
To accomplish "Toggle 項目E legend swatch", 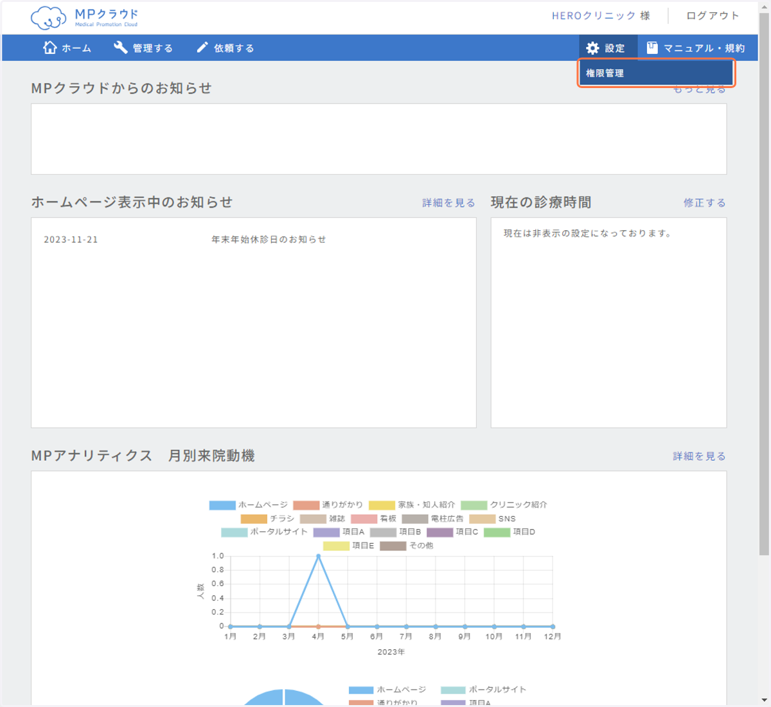I will tap(336, 546).
